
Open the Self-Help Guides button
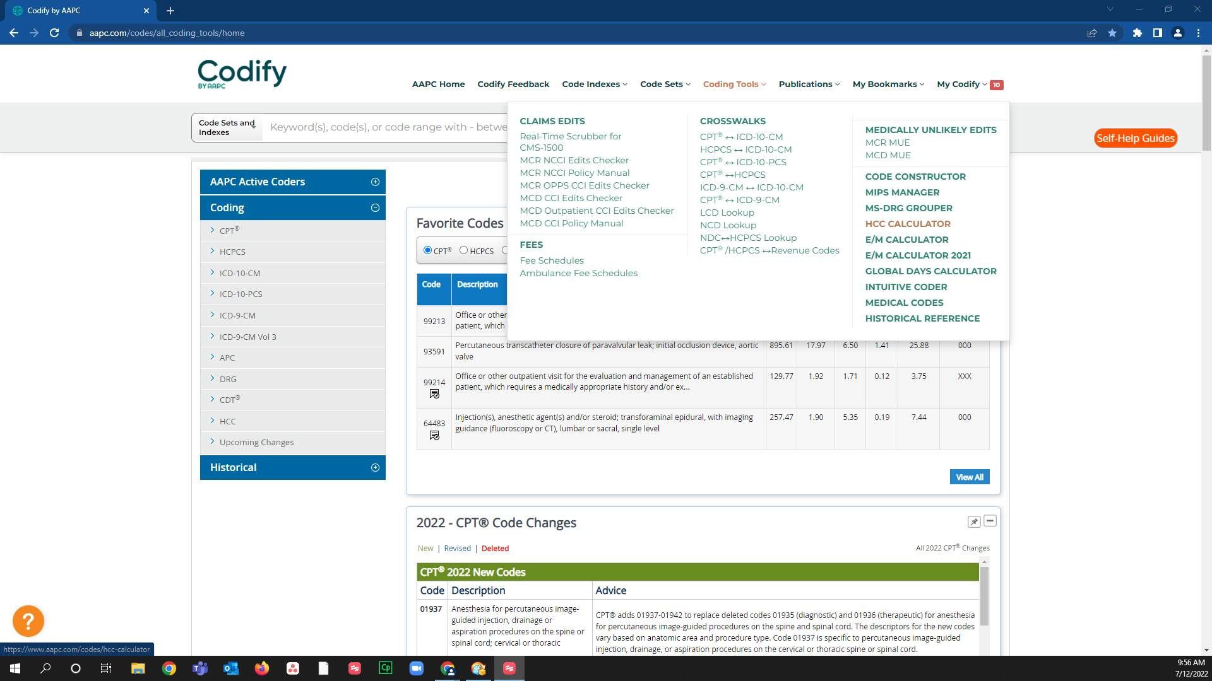1135,138
